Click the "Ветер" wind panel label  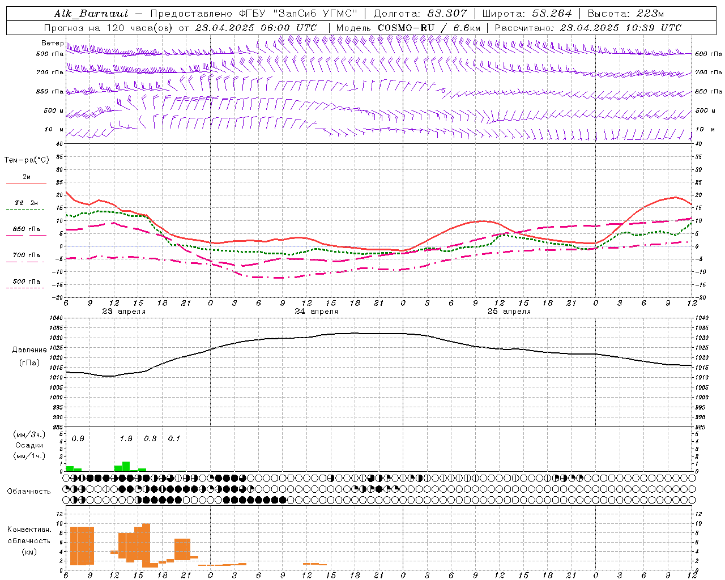(x=52, y=43)
